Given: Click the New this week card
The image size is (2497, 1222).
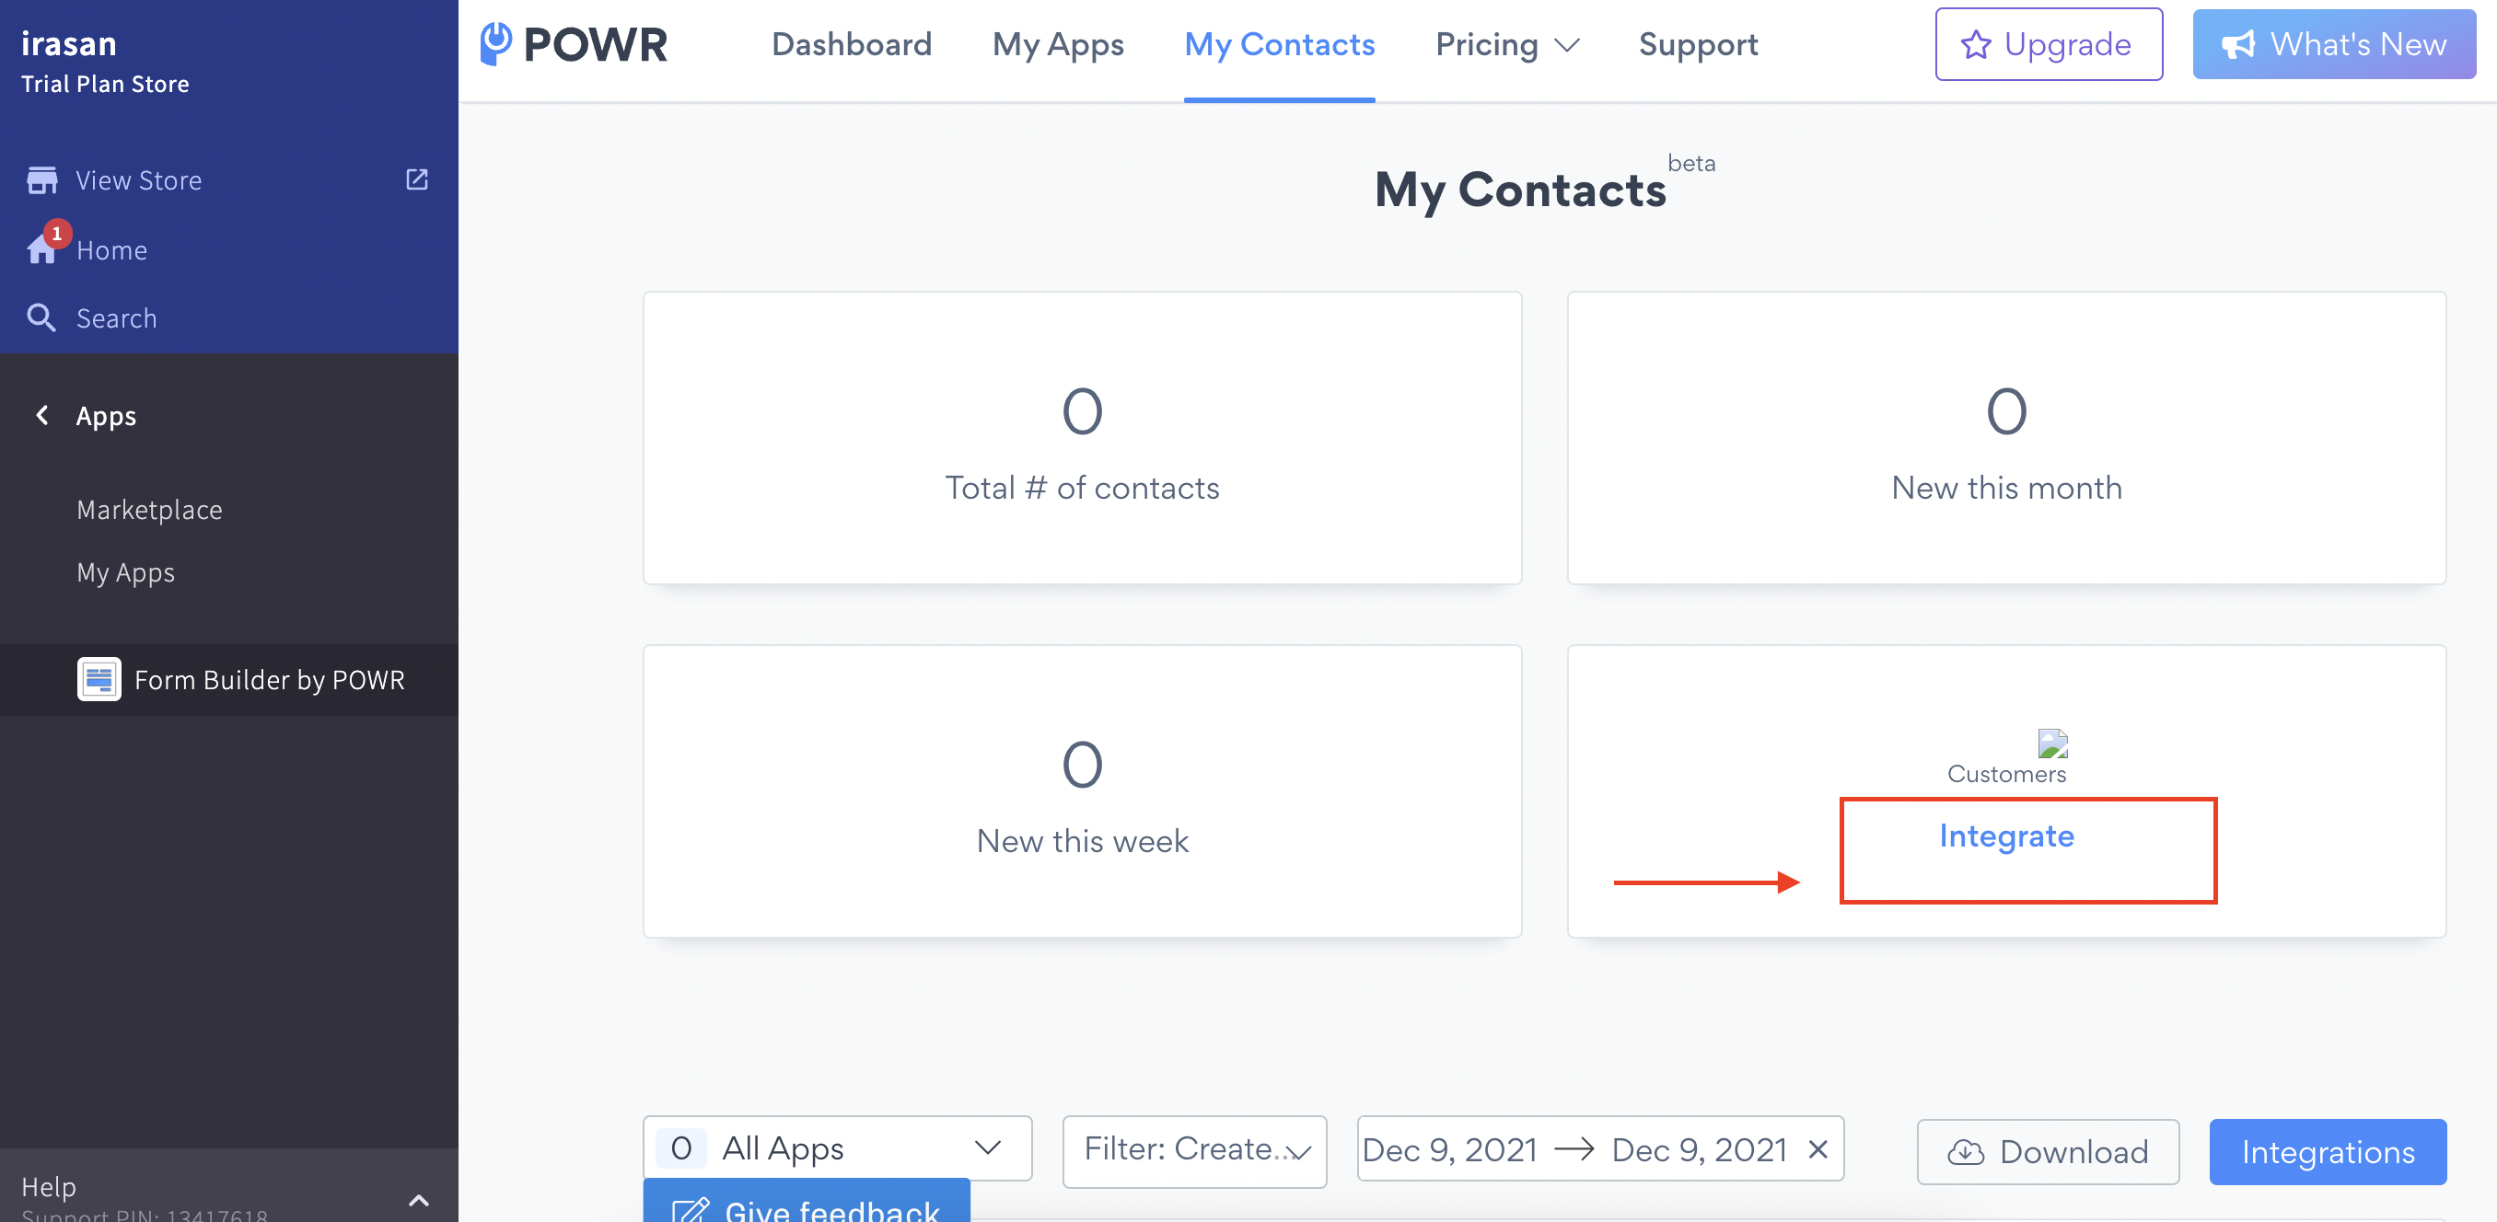Looking at the screenshot, I should pyautogui.click(x=1082, y=790).
